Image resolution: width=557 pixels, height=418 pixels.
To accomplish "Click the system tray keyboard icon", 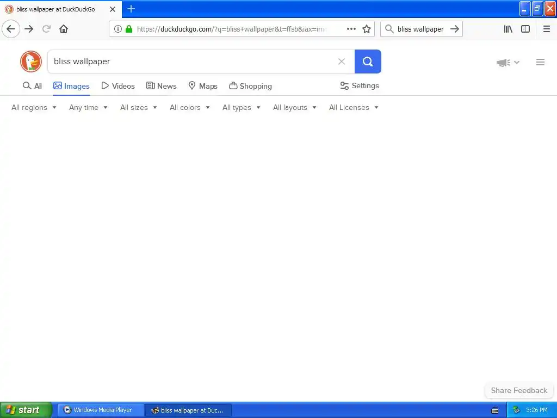I will (x=495, y=410).
